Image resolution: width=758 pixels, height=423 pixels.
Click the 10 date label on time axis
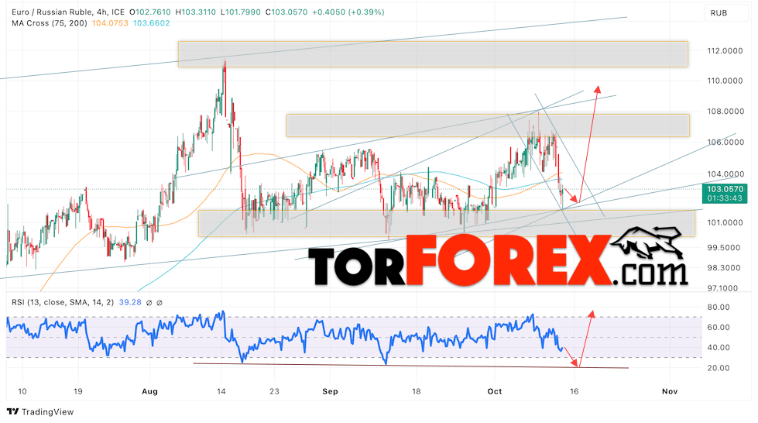click(x=22, y=391)
